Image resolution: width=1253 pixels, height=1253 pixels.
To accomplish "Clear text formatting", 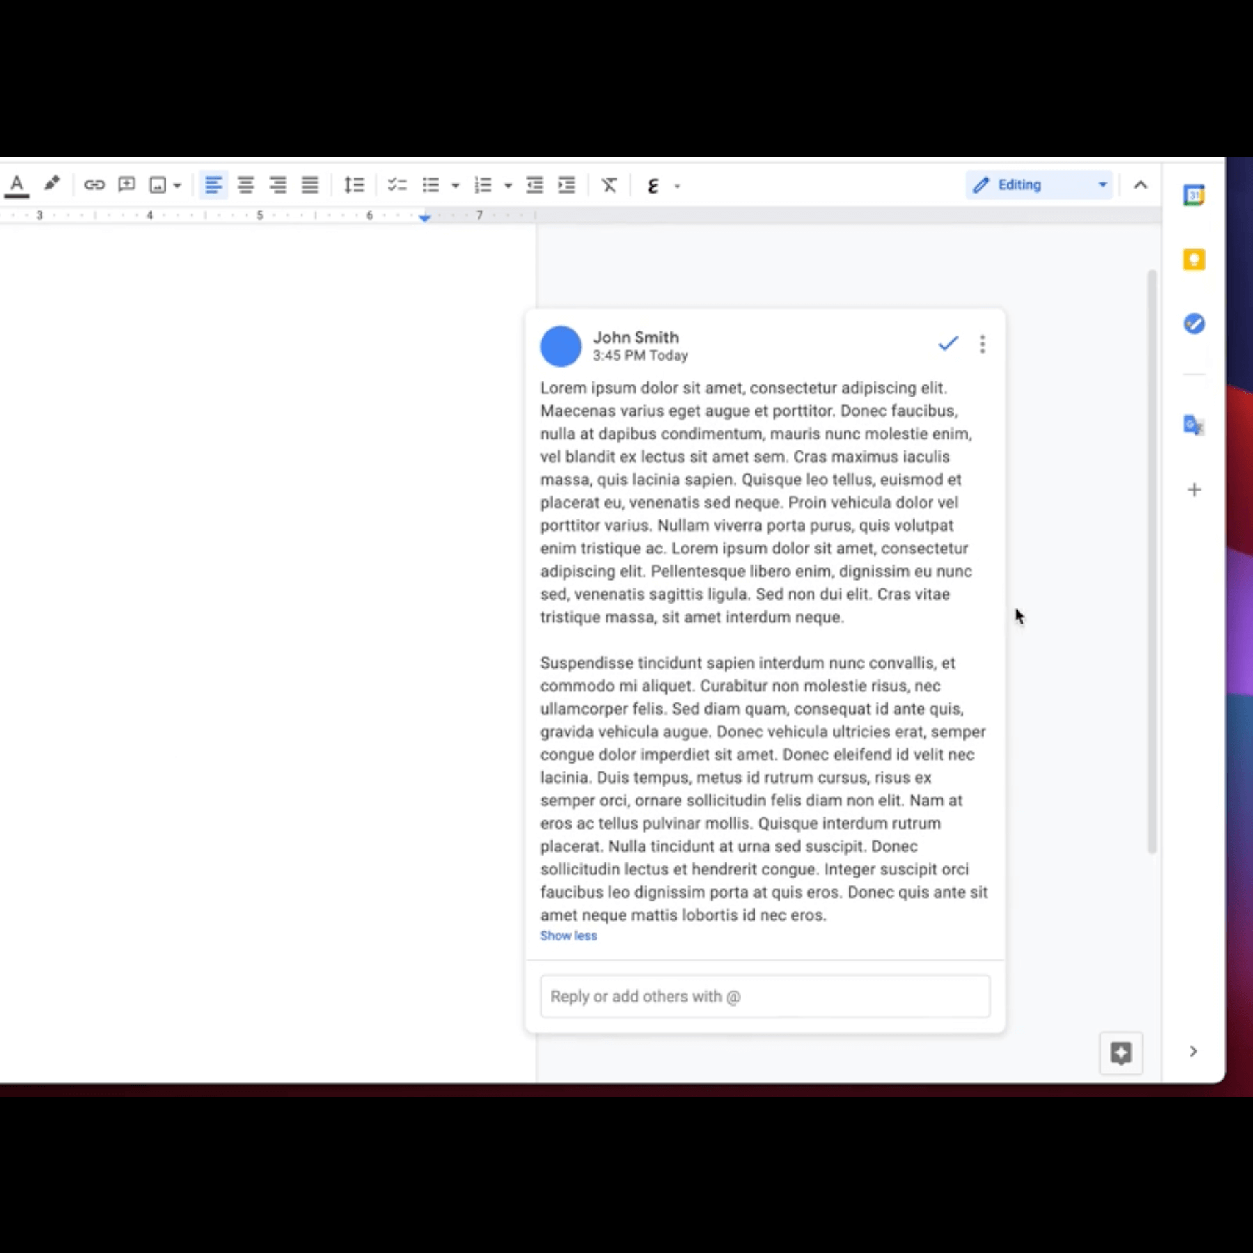I will pyautogui.click(x=609, y=184).
